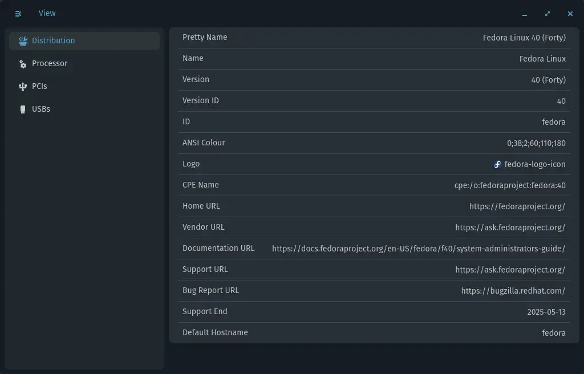Open the app's hamburger menu icon

point(18,13)
